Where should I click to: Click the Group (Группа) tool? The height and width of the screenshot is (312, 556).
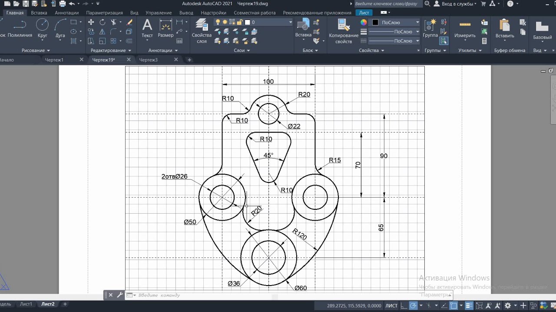430,28
